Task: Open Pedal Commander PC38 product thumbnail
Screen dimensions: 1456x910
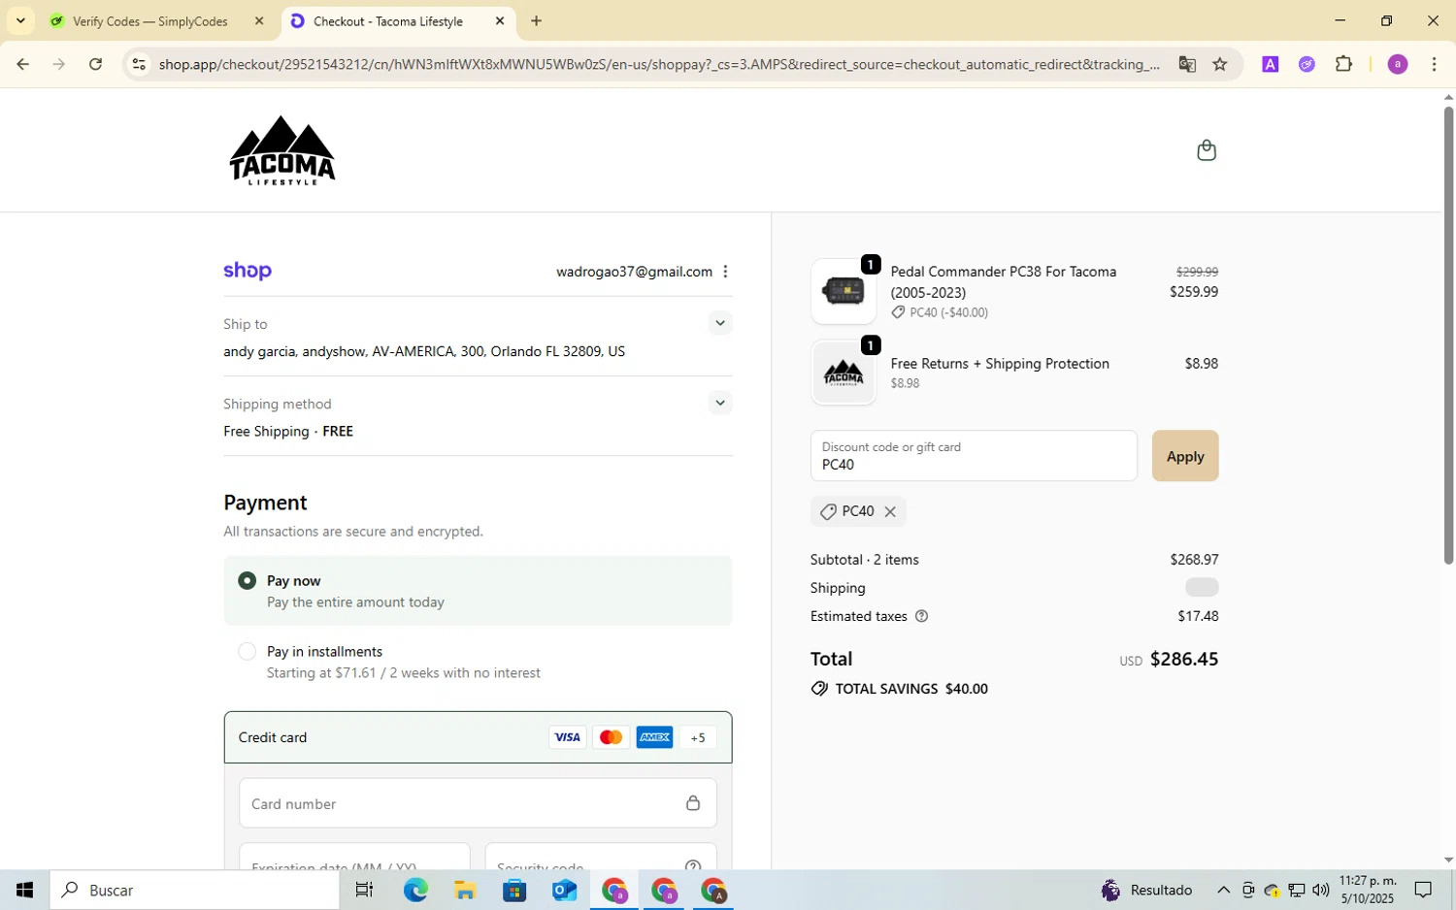Action: click(x=844, y=291)
